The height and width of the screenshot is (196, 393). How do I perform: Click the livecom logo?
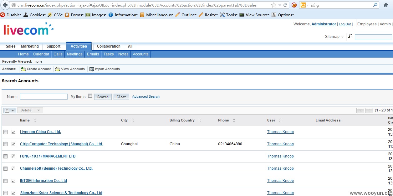[28, 29]
